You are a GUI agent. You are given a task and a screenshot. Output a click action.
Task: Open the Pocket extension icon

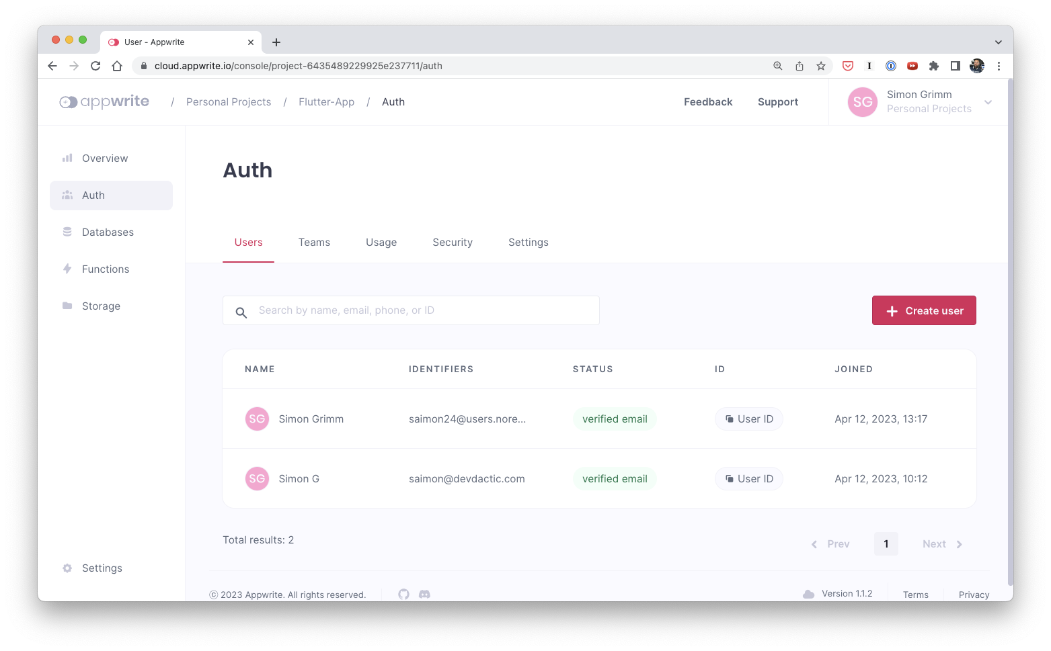pyautogui.click(x=848, y=66)
